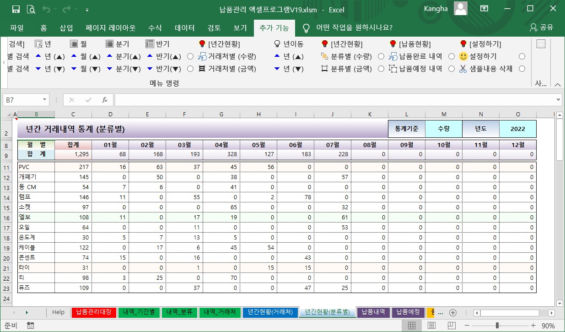Show more sheet tabs with ellipsis
The height and width of the screenshot is (332, 565).
pyautogui.click(x=440, y=312)
